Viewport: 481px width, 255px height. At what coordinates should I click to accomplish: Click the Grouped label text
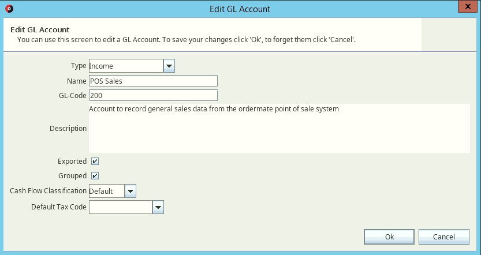coord(72,175)
